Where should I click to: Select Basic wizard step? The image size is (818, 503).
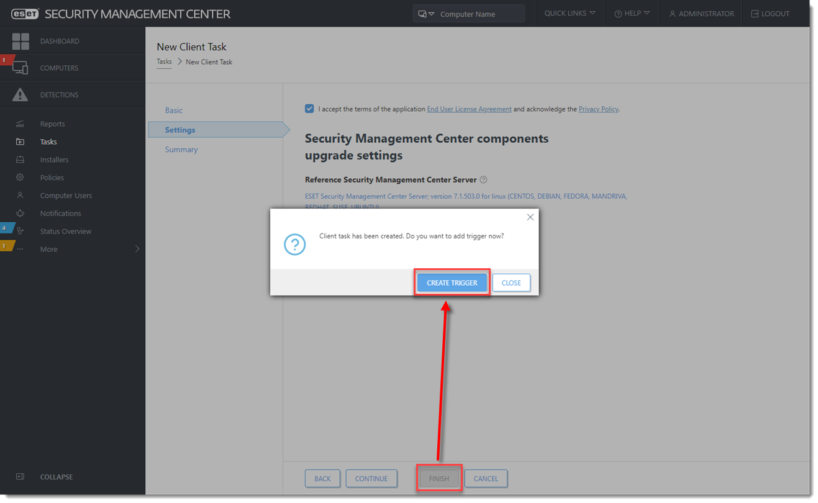(174, 111)
